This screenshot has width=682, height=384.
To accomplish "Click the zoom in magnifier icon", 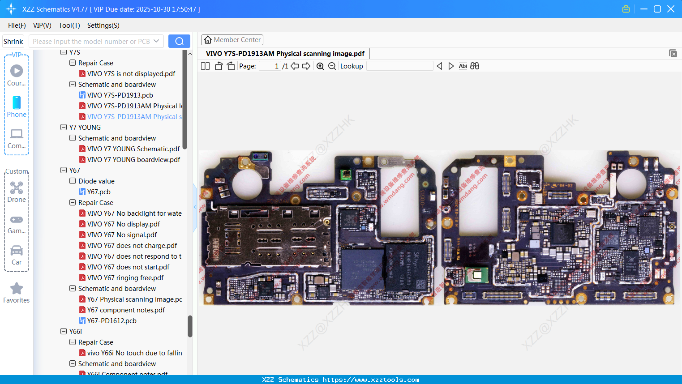I will (320, 66).
